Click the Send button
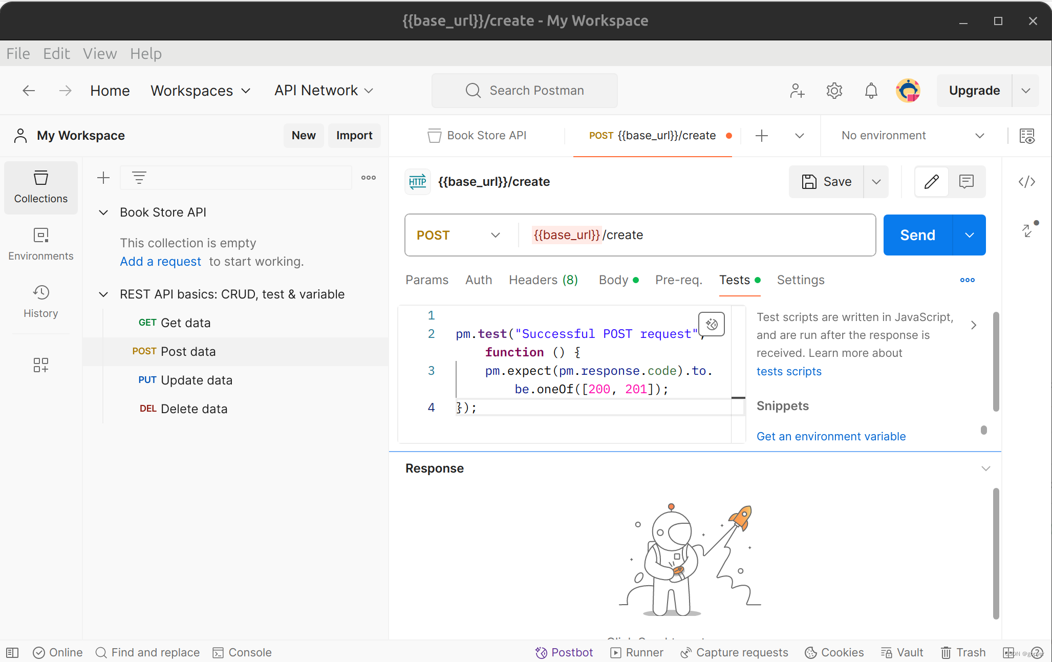Viewport: 1052px width, 662px height. [x=918, y=235]
